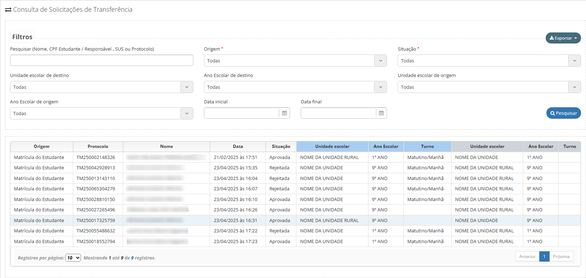Expand Ano Escolar de destino dropdown
The height and width of the screenshot is (278, 586).
click(x=295, y=87)
